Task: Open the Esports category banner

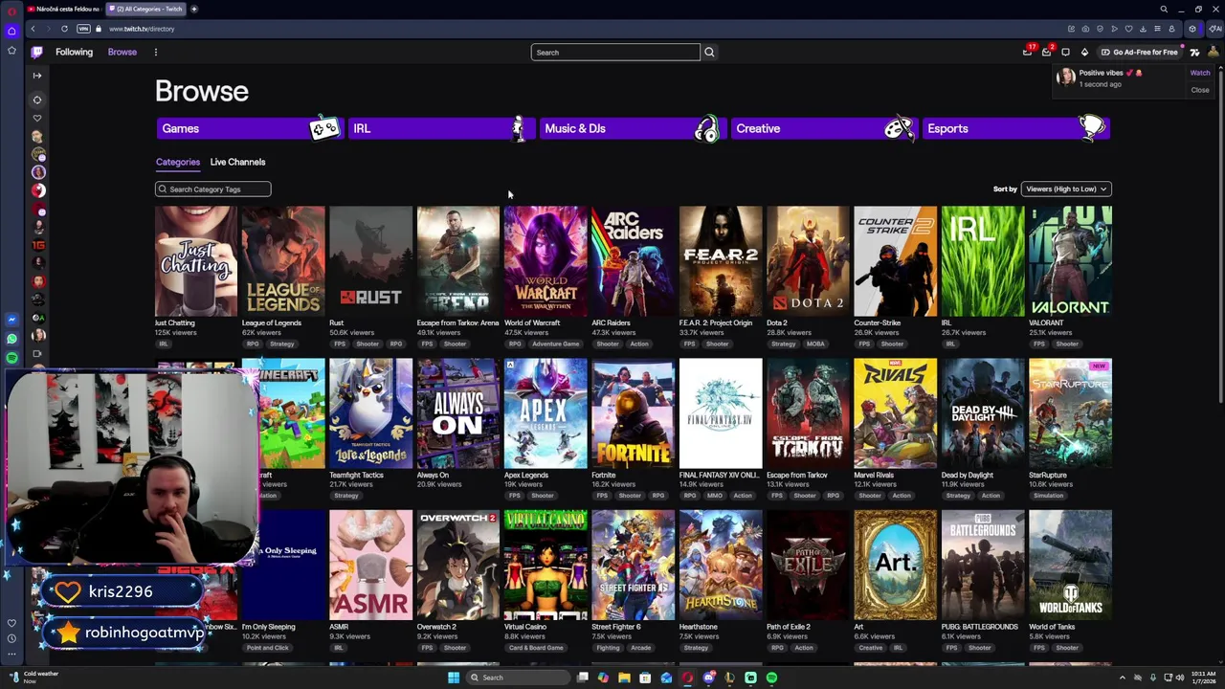Action: point(1014,128)
